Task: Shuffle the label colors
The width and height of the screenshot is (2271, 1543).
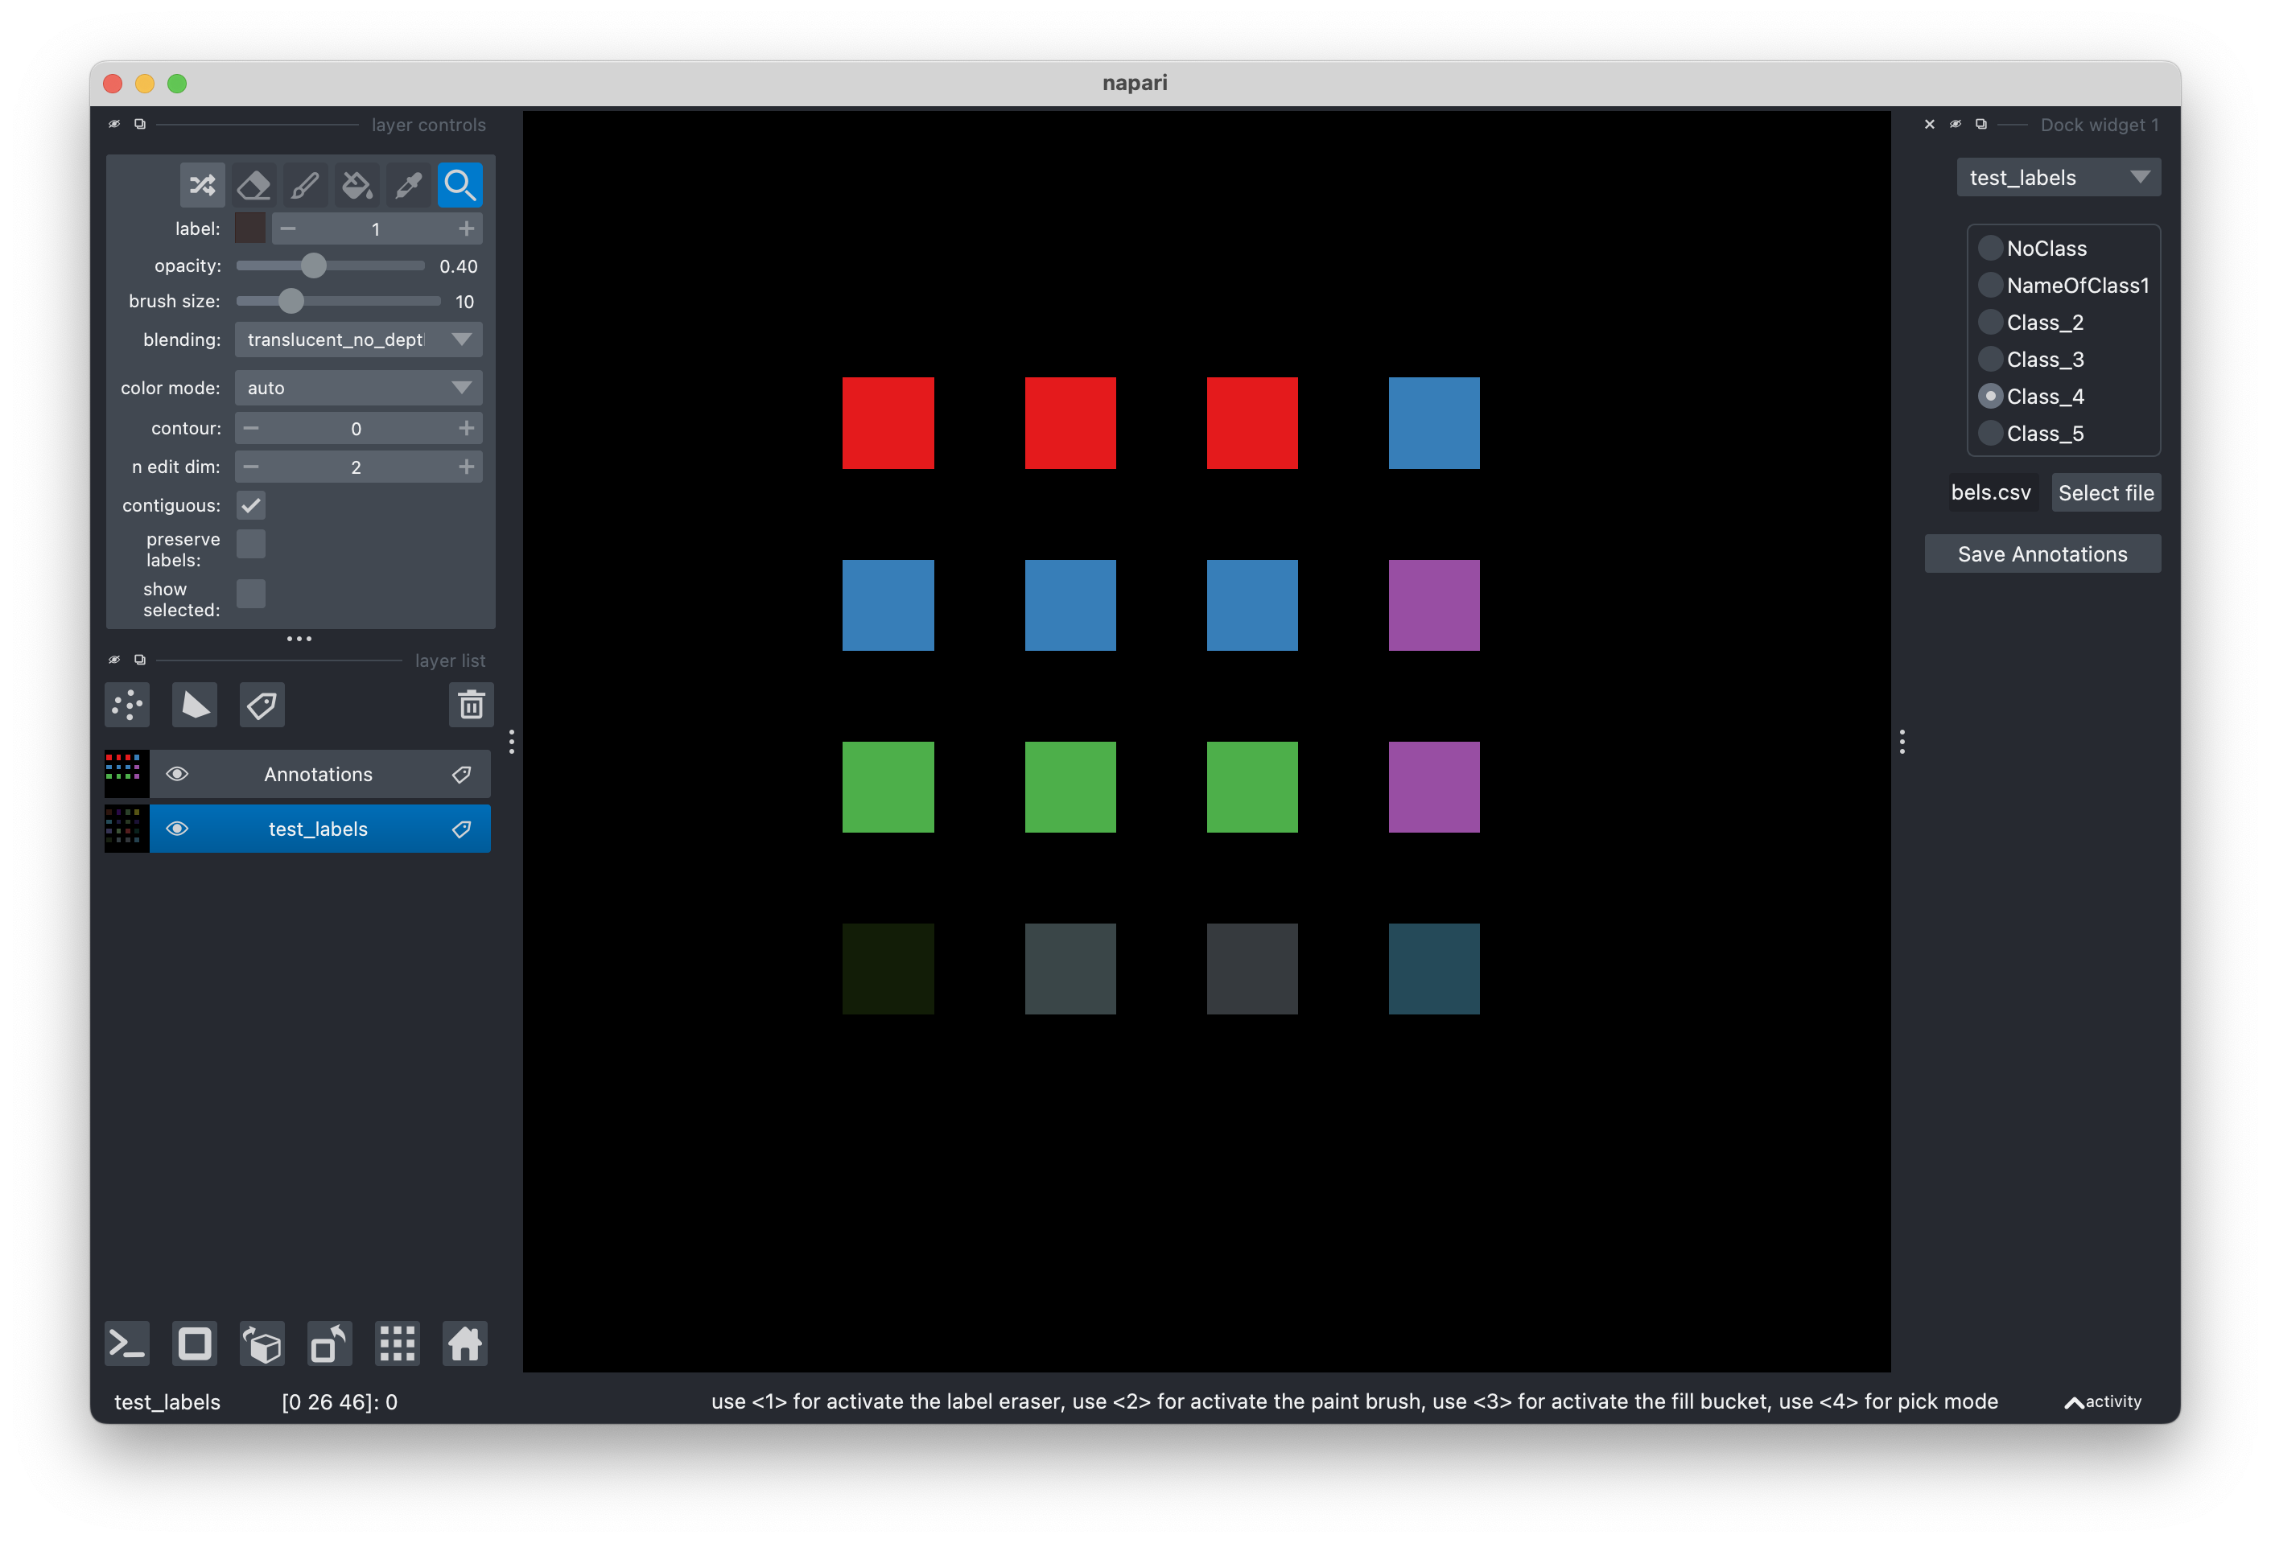Action: click(x=201, y=184)
